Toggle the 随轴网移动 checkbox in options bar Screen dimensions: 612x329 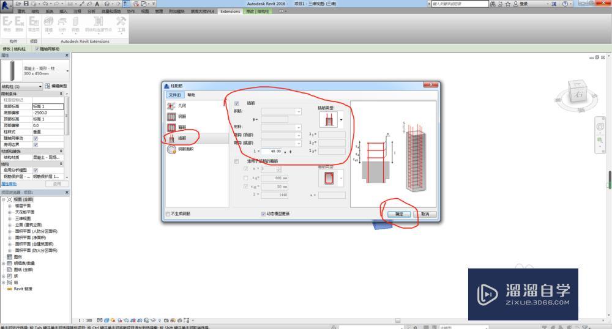pyautogui.click(x=37, y=49)
